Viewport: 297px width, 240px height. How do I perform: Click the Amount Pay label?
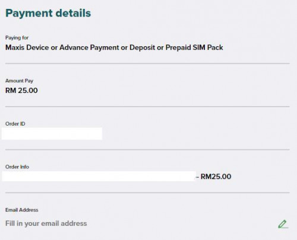pyautogui.click(x=19, y=81)
